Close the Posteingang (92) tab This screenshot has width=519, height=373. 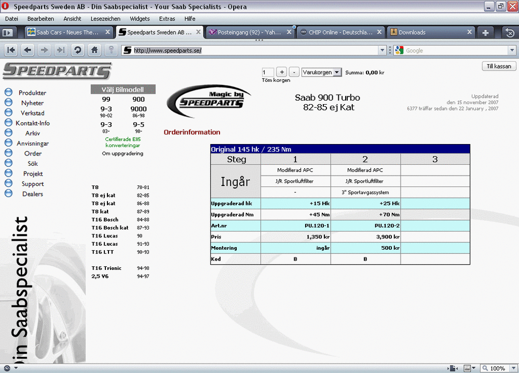click(x=289, y=32)
